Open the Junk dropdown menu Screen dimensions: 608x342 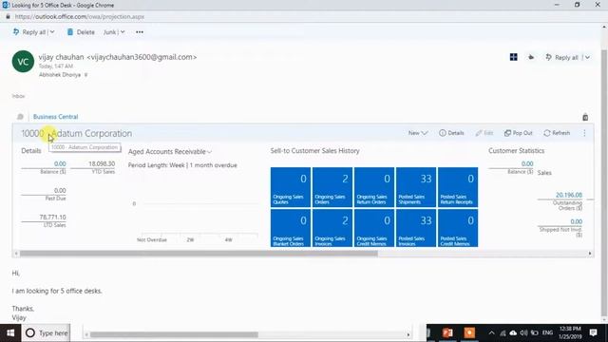114,32
